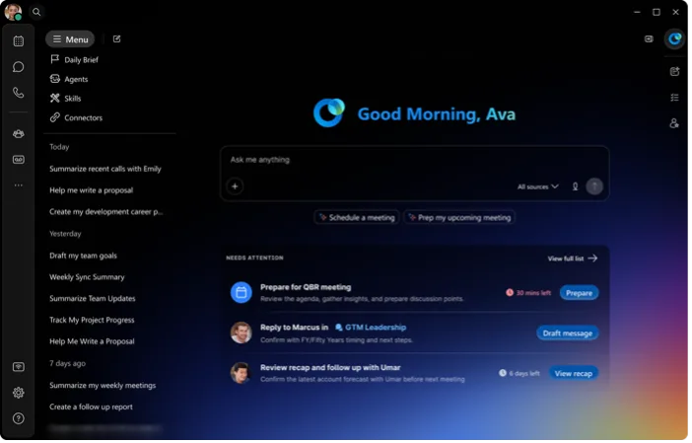Open the device connection icon above settings
The image size is (692, 443).
point(19,367)
